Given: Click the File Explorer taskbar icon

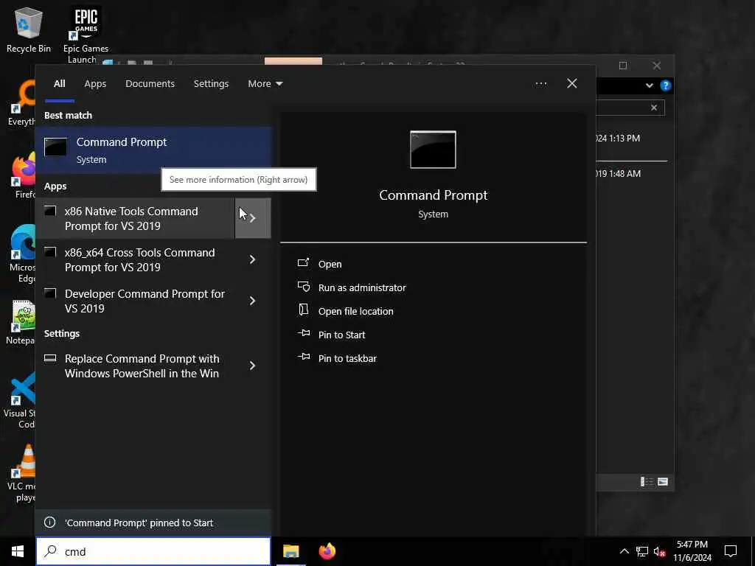Looking at the screenshot, I should [290, 551].
